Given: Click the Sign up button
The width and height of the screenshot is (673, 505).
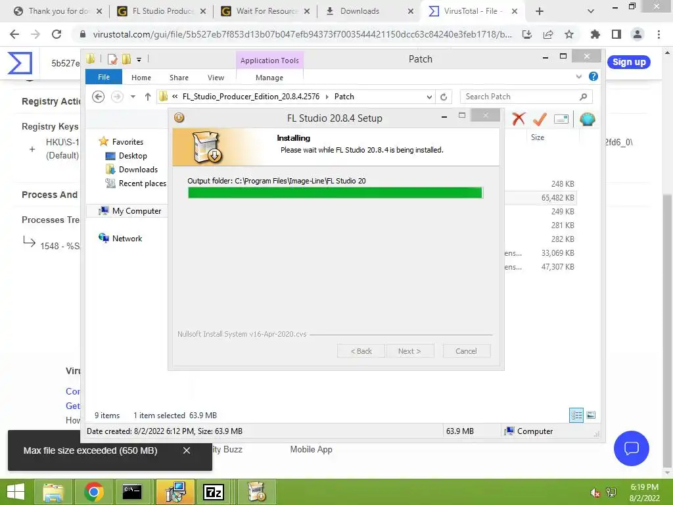Looking at the screenshot, I should [629, 62].
